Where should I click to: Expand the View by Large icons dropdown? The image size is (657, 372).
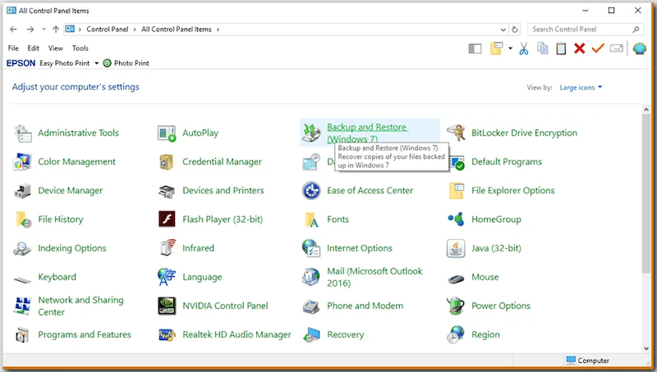581,88
